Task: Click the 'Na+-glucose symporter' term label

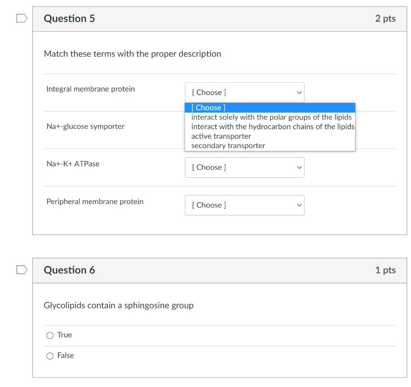Action: point(85,126)
